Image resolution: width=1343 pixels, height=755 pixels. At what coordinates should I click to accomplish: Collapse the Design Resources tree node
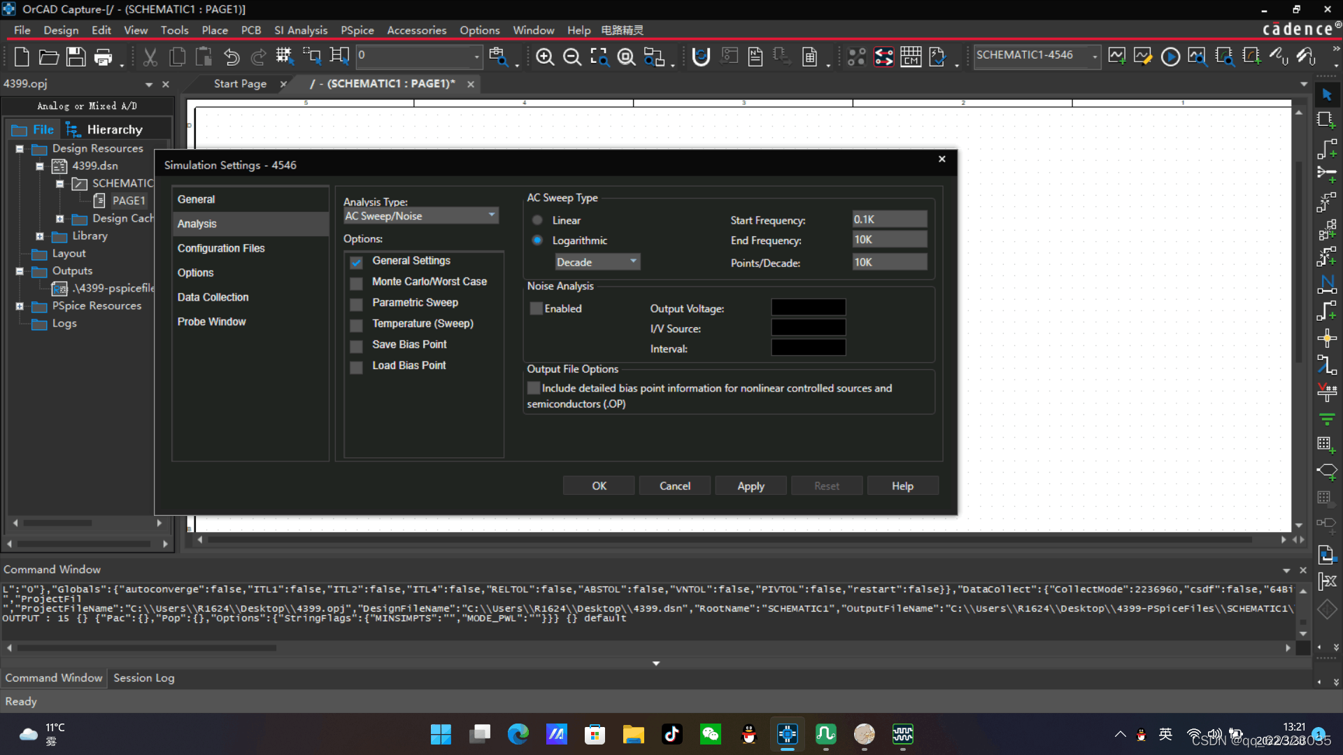coord(20,148)
